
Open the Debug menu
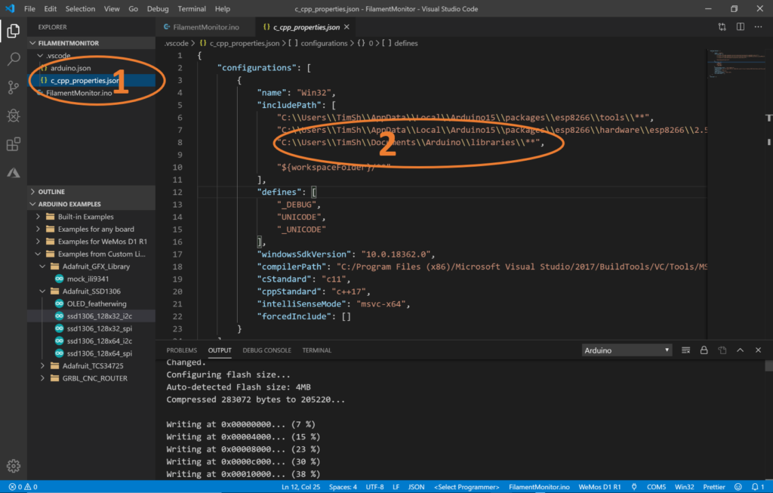158,9
